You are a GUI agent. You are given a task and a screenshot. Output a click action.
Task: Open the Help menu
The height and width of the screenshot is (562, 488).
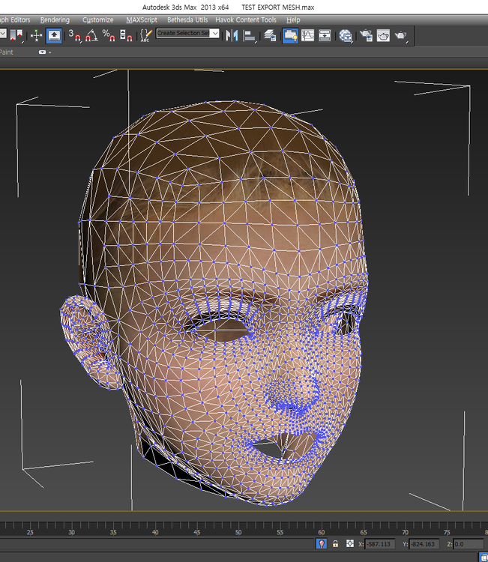tap(293, 19)
